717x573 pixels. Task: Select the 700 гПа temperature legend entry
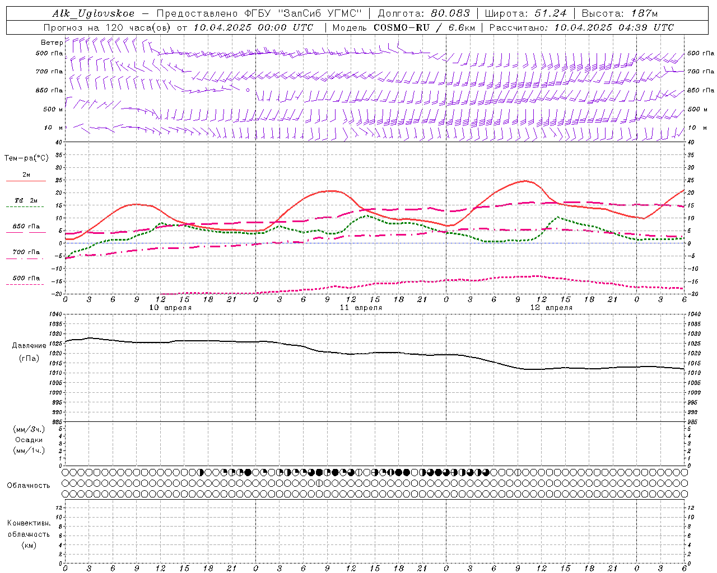point(26,252)
